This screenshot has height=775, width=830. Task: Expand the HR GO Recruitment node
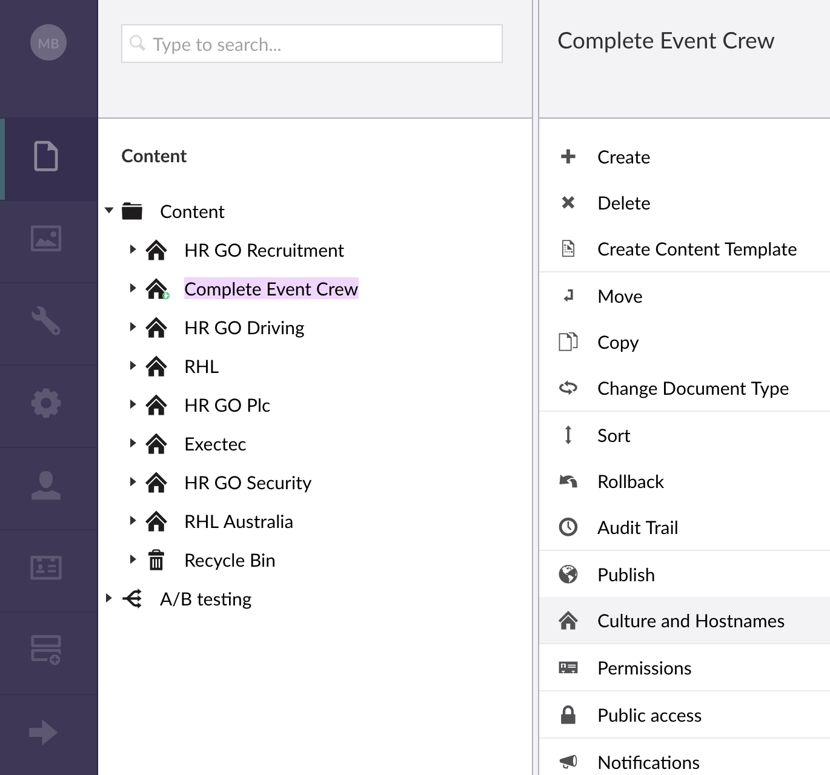[133, 249]
